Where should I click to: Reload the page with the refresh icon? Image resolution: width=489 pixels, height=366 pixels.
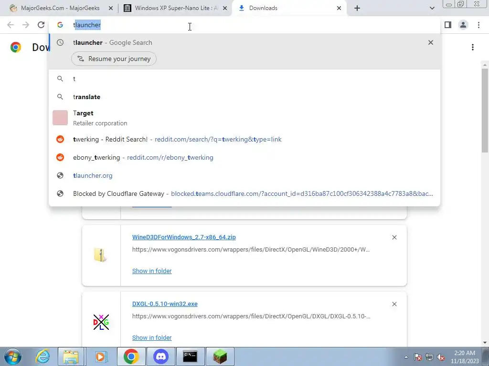coord(41,25)
